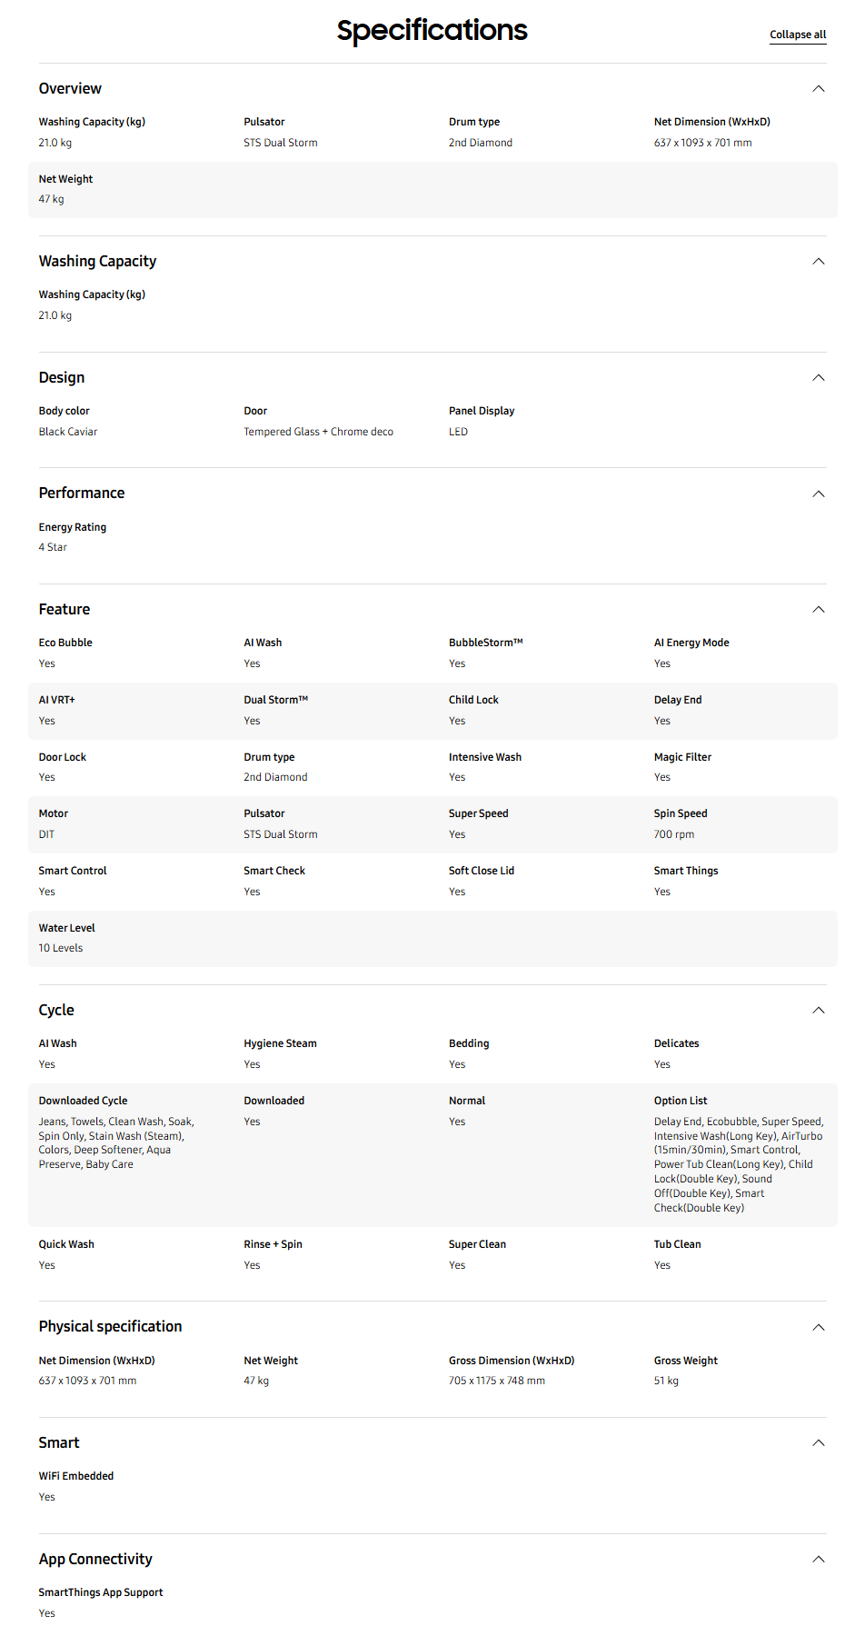Screen dimensions: 865x1636
Task: Click the Feature section heading
Action: tap(65, 609)
